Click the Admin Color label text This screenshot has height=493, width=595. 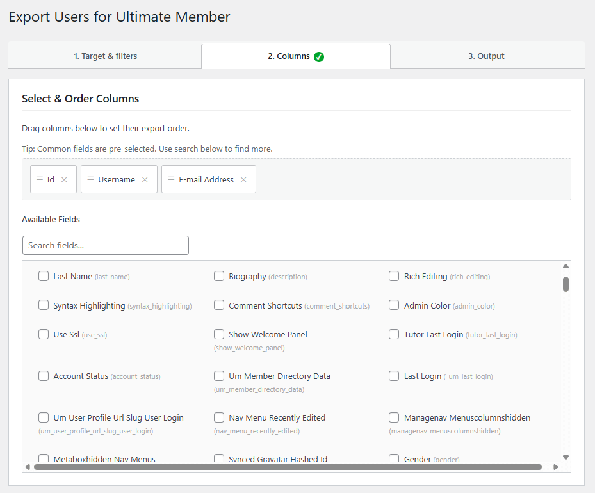[x=427, y=305]
